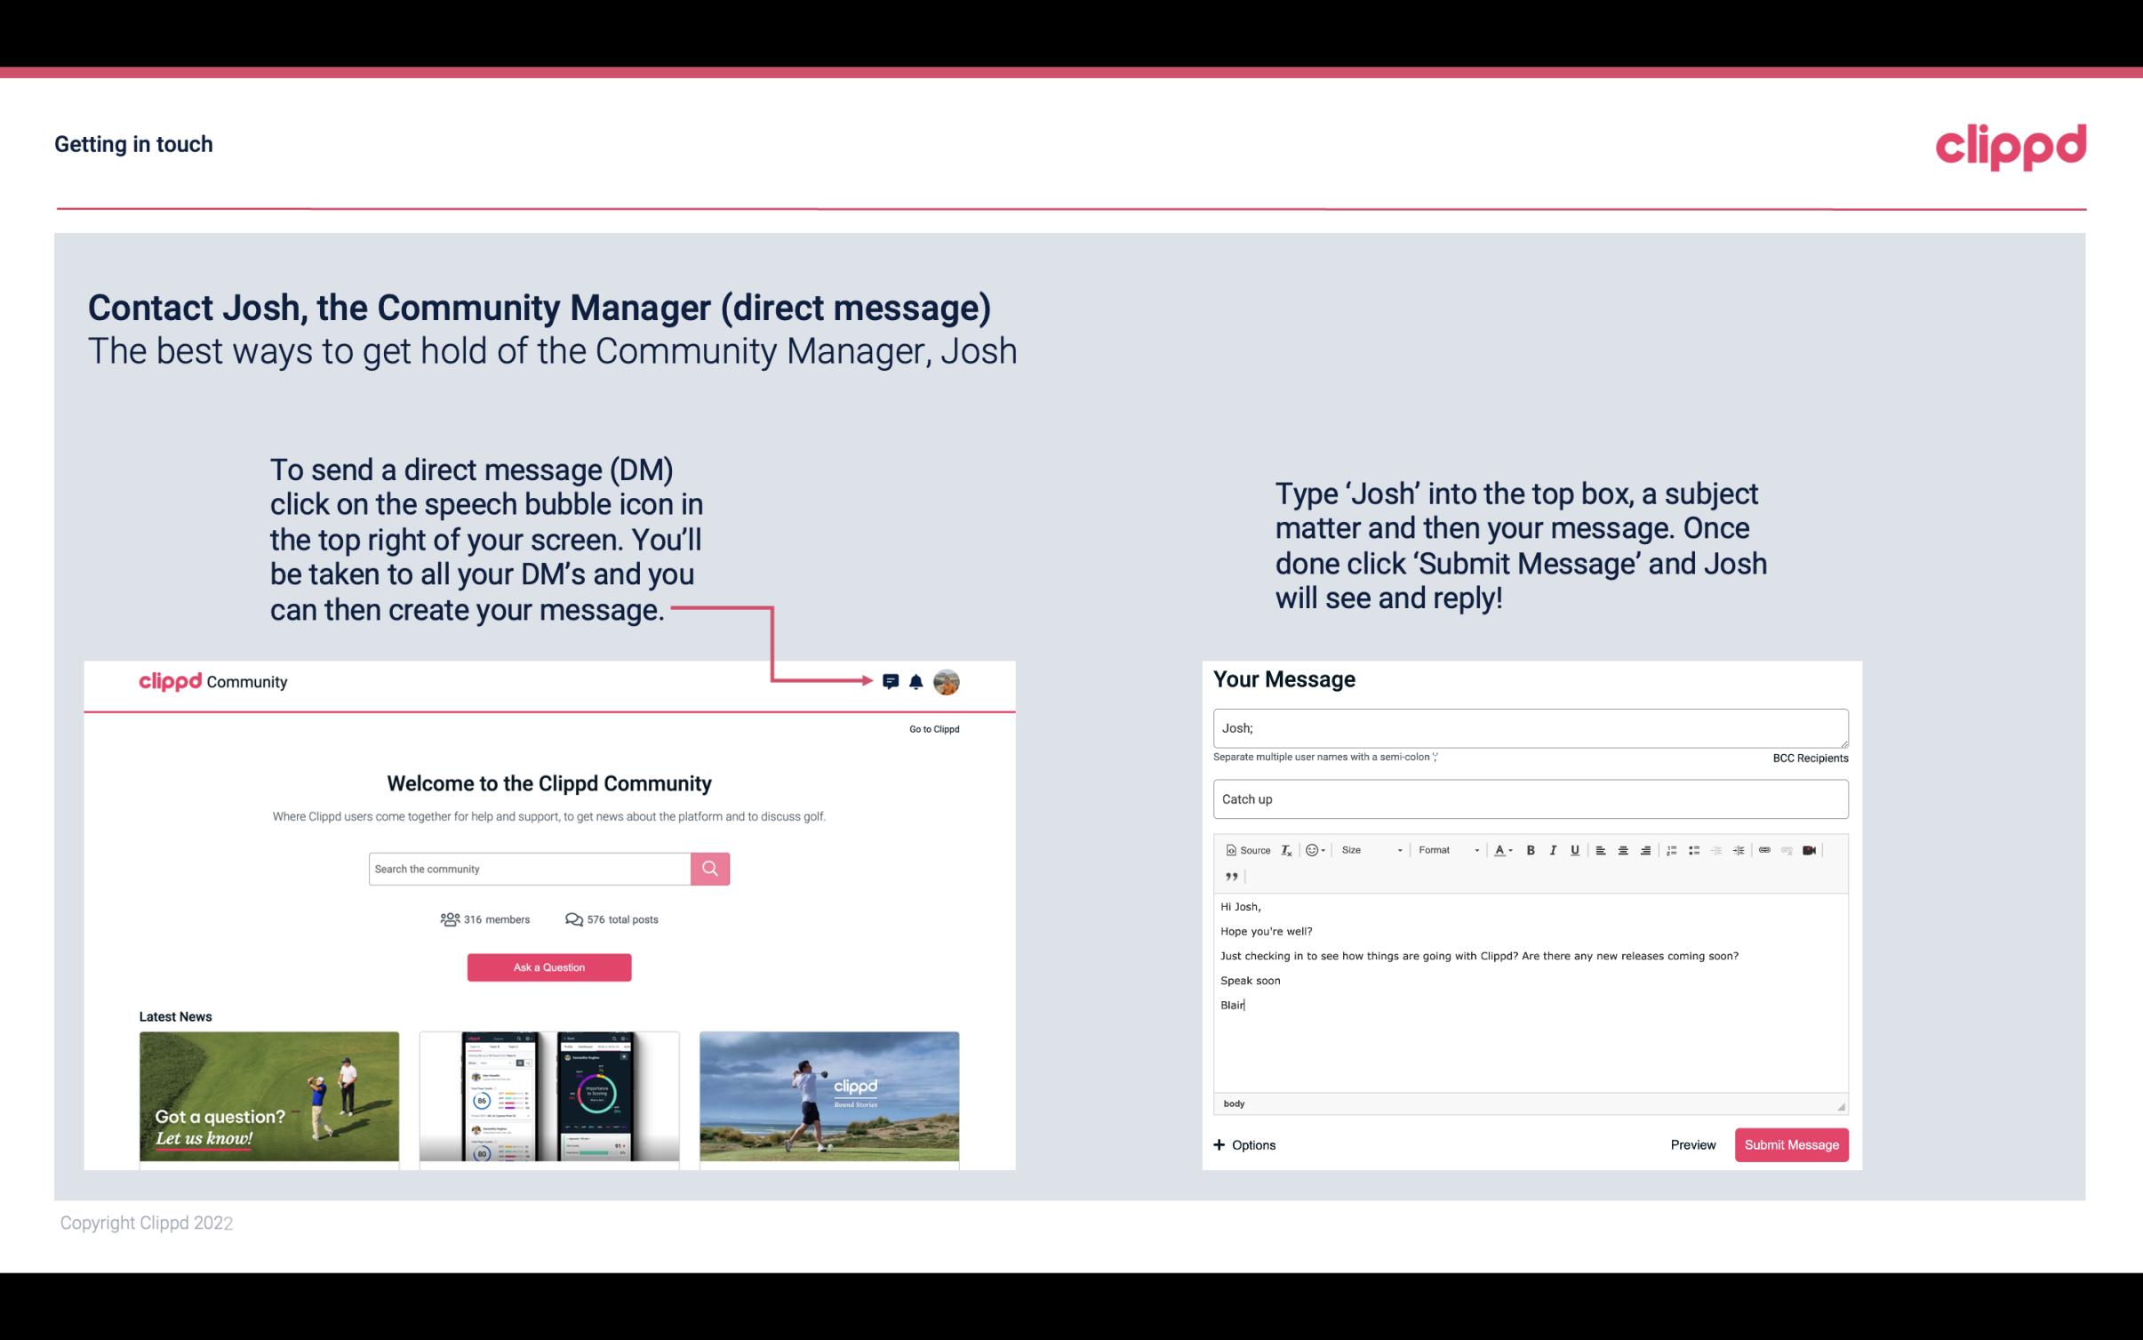Click Ask a Question tab
The height and width of the screenshot is (1340, 2143).
point(549,968)
